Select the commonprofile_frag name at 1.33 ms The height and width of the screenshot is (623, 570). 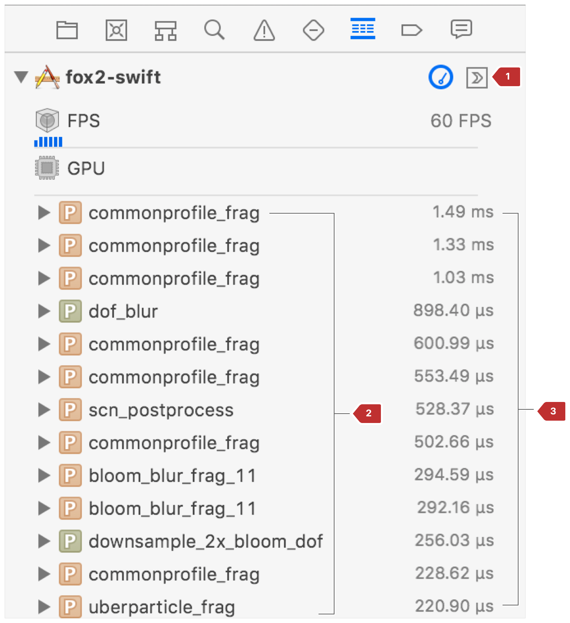[174, 246]
